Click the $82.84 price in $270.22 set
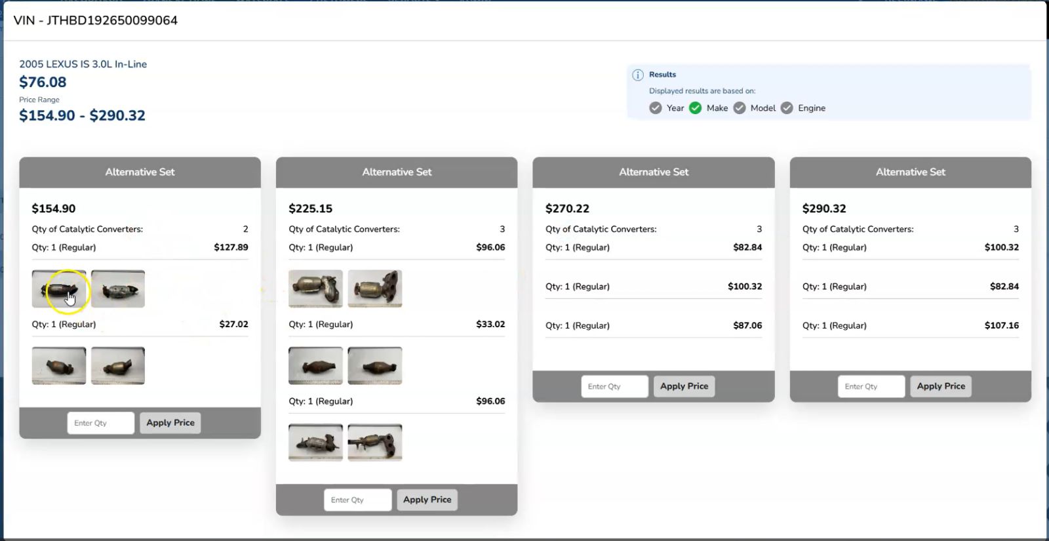The height and width of the screenshot is (541, 1049). coord(748,247)
